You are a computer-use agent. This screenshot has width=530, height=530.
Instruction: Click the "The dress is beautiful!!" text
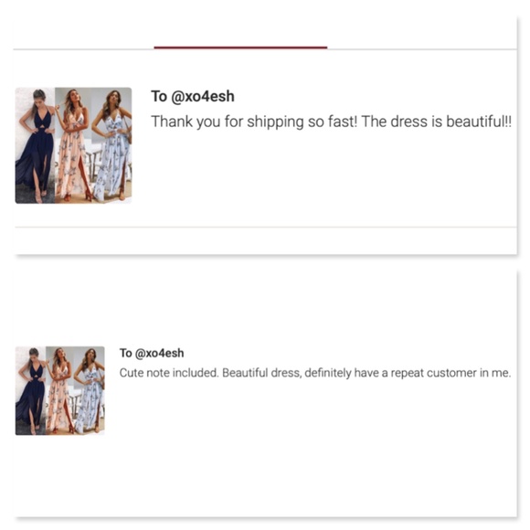437,122
